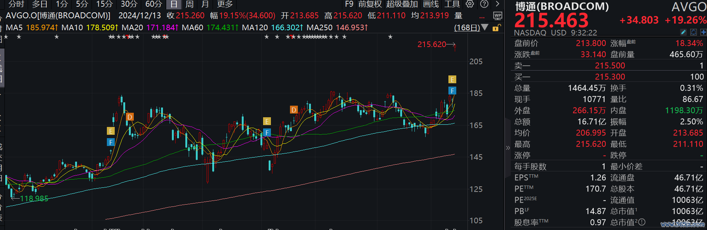Select the 60分 period tab
The height and width of the screenshot is (230, 707).
click(154, 4)
